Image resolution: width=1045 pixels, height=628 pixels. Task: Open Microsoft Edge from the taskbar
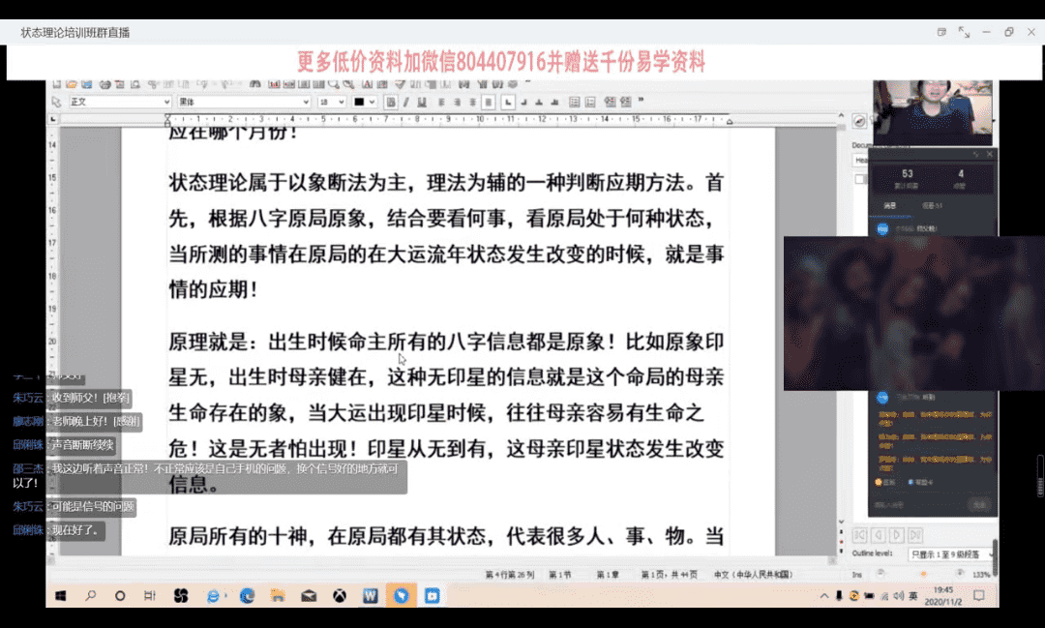click(247, 596)
